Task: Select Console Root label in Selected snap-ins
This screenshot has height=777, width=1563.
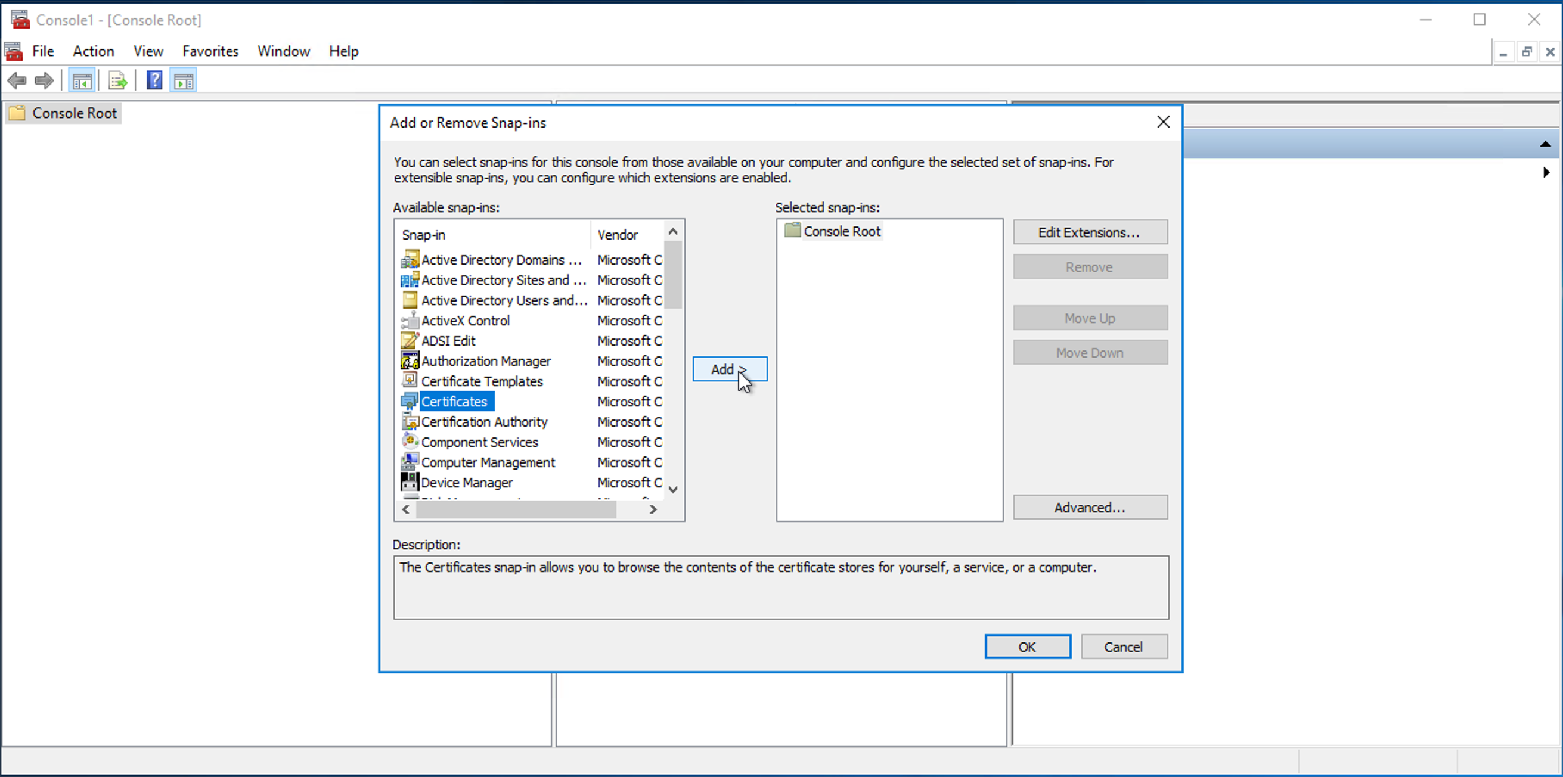Action: pyautogui.click(x=842, y=231)
